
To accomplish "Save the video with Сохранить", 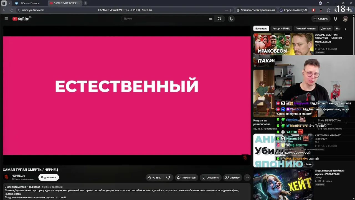I will click(x=210, y=177).
